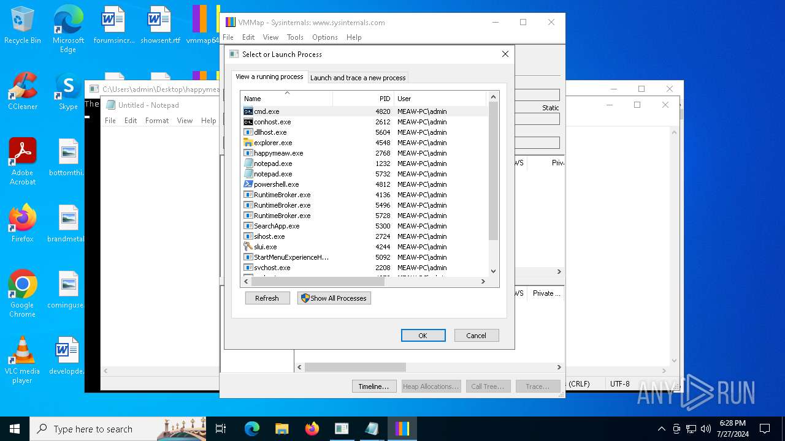
Task: Close the Select or Launch Process dialog
Action: pos(505,54)
